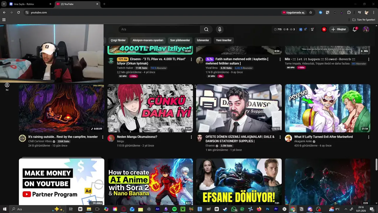378x213 pixels.
Task: Open 'What If Luffy Turned Evil After Marineford' title
Action: 323,137
